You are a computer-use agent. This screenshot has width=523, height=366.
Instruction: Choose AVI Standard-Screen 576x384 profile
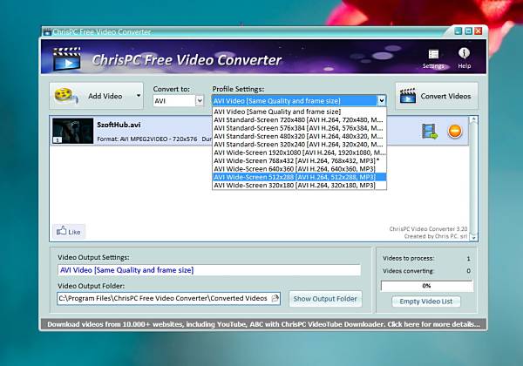coord(299,128)
